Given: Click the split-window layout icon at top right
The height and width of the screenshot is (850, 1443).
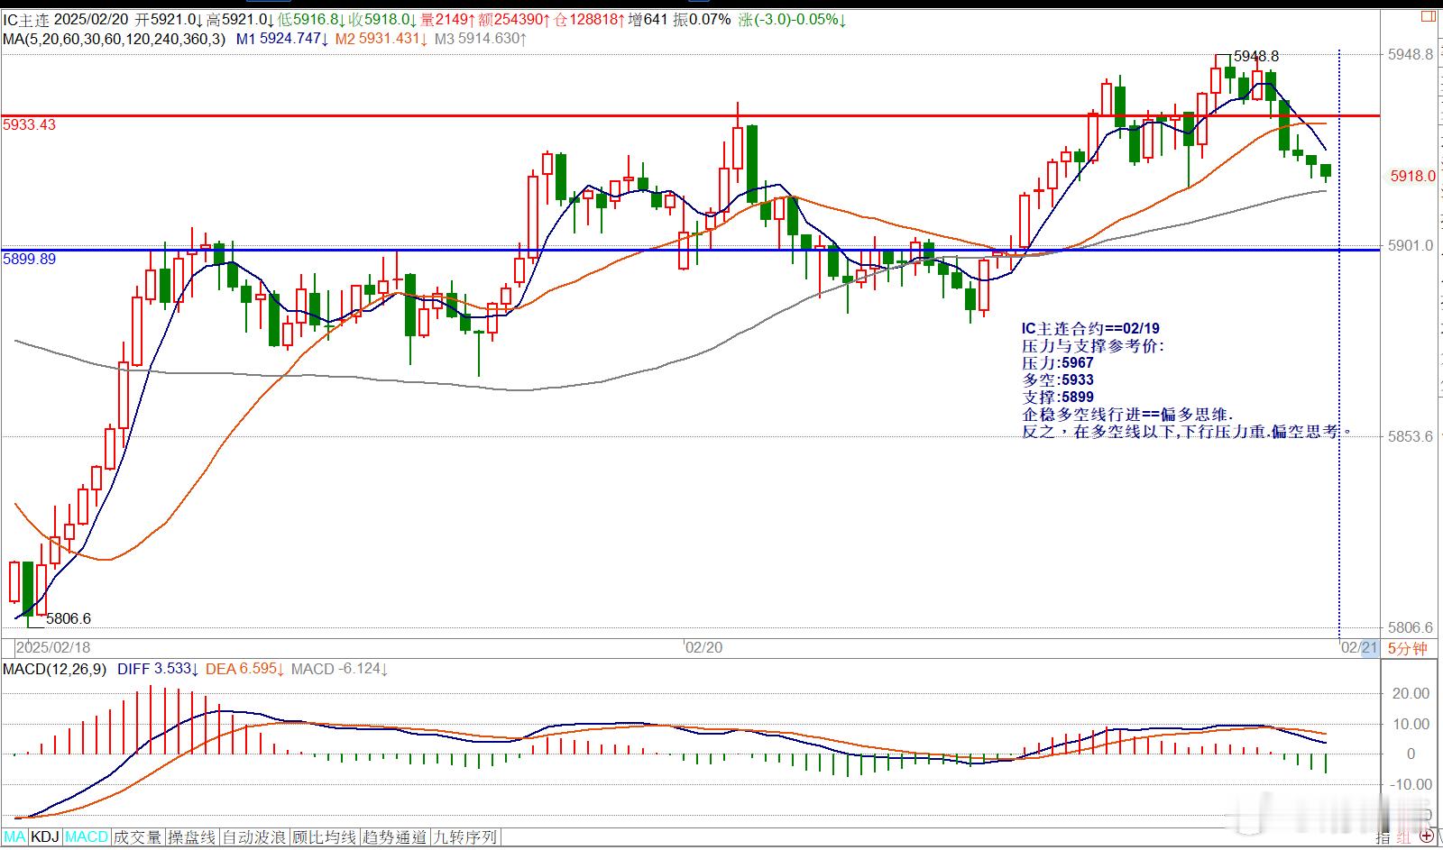Looking at the screenshot, I should click(x=1428, y=16).
